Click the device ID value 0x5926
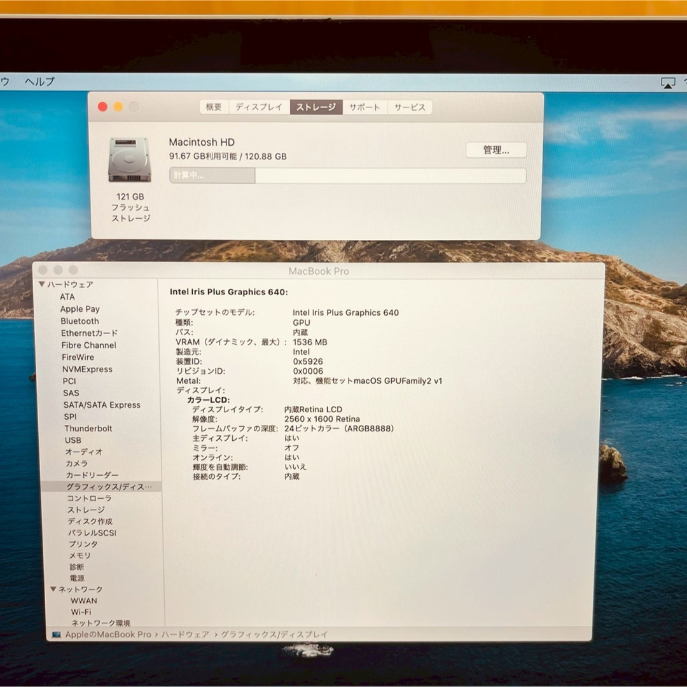 (308, 361)
